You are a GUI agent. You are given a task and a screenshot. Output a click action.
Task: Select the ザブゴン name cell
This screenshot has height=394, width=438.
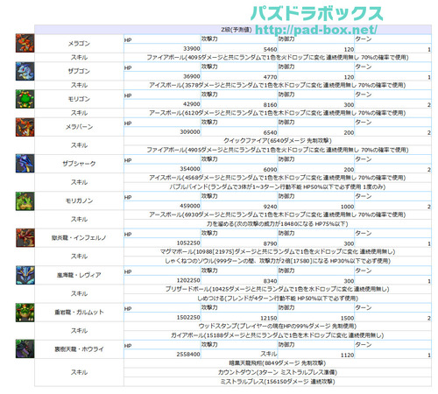point(79,71)
